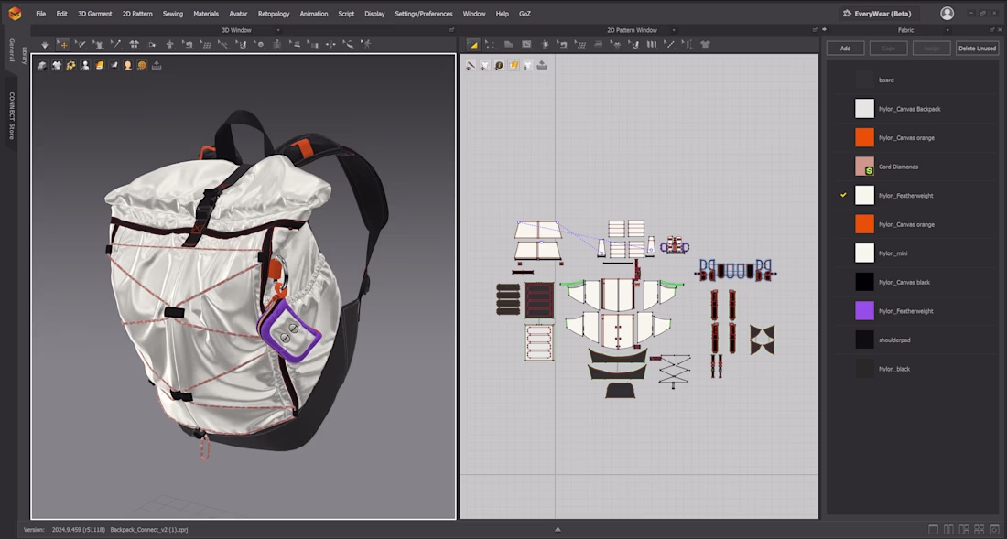Open the user account profile icon

pyautogui.click(x=947, y=14)
